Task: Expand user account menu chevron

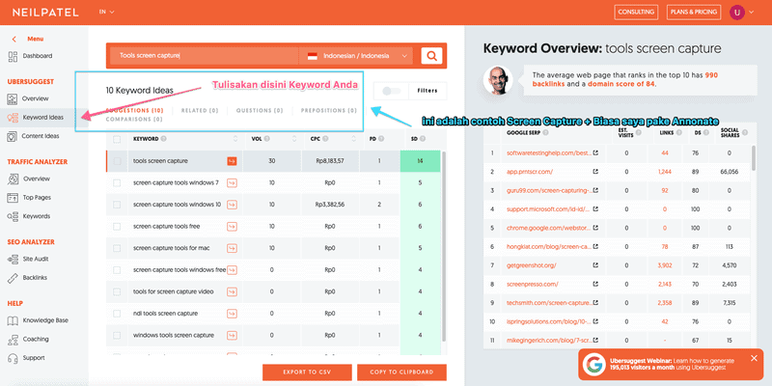Action: click(x=752, y=13)
